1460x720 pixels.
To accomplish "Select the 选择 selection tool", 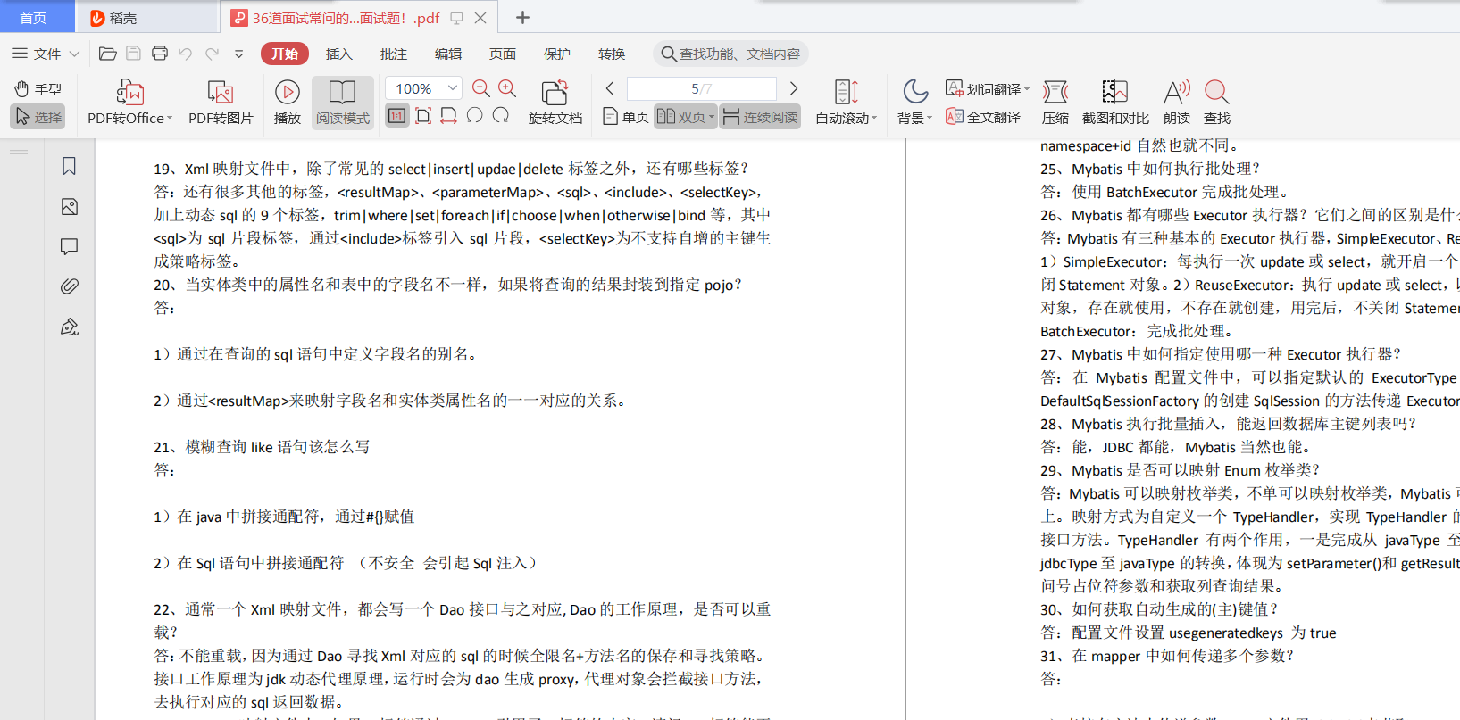I will 38,117.
